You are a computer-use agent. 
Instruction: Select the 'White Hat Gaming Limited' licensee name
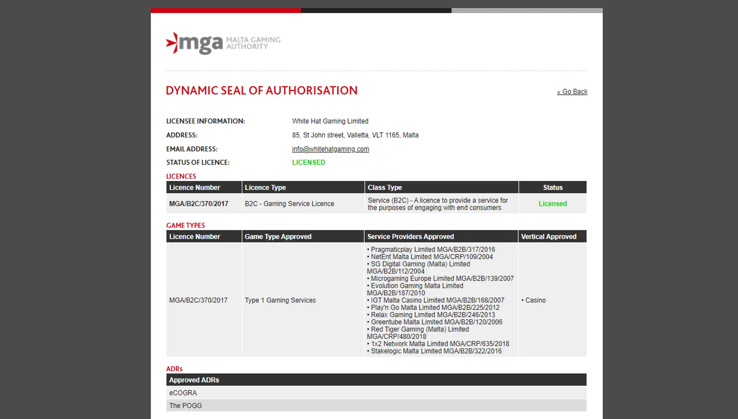tap(330, 121)
